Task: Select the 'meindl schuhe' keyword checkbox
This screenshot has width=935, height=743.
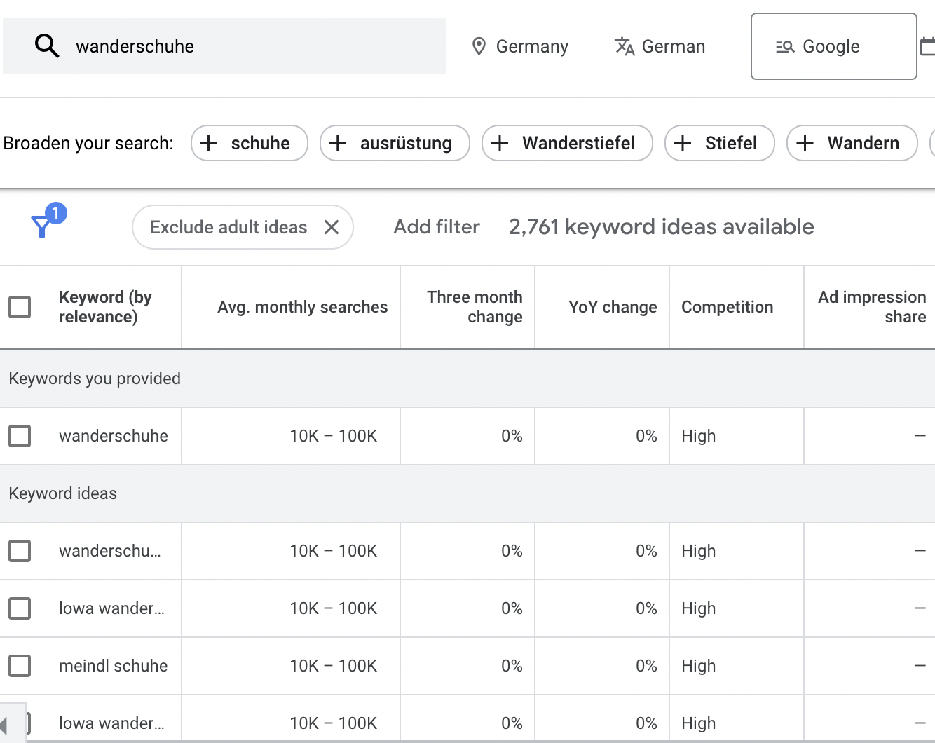Action: pos(20,666)
